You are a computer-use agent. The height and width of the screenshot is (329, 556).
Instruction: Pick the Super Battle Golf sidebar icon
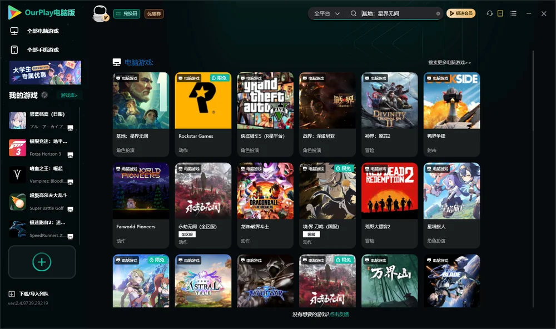[x=17, y=202]
